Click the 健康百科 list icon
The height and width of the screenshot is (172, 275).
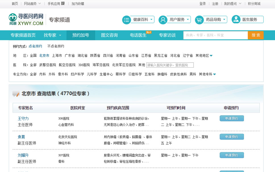[126, 20]
